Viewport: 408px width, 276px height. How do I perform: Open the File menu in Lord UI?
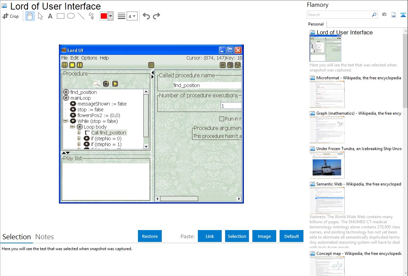click(x=64, y=58)
